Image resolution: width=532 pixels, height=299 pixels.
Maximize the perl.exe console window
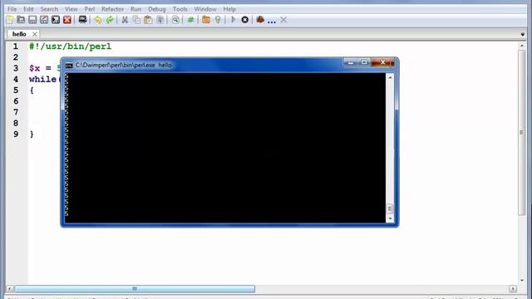click(364, 63)
